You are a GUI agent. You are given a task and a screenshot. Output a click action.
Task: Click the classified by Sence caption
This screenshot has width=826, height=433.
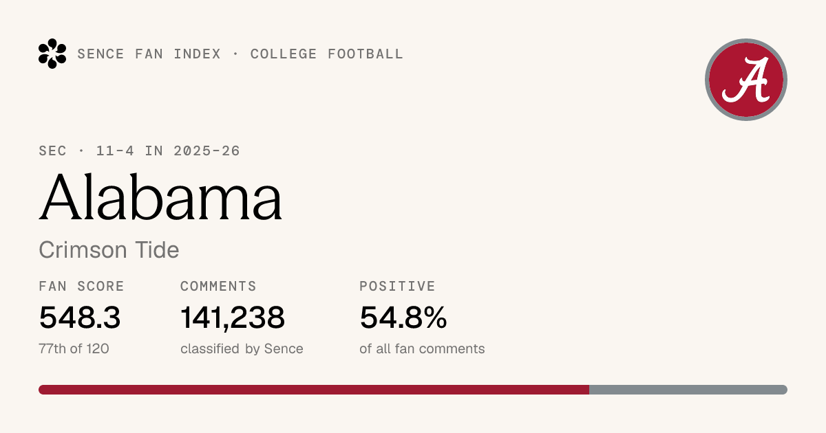pos(242,348)
